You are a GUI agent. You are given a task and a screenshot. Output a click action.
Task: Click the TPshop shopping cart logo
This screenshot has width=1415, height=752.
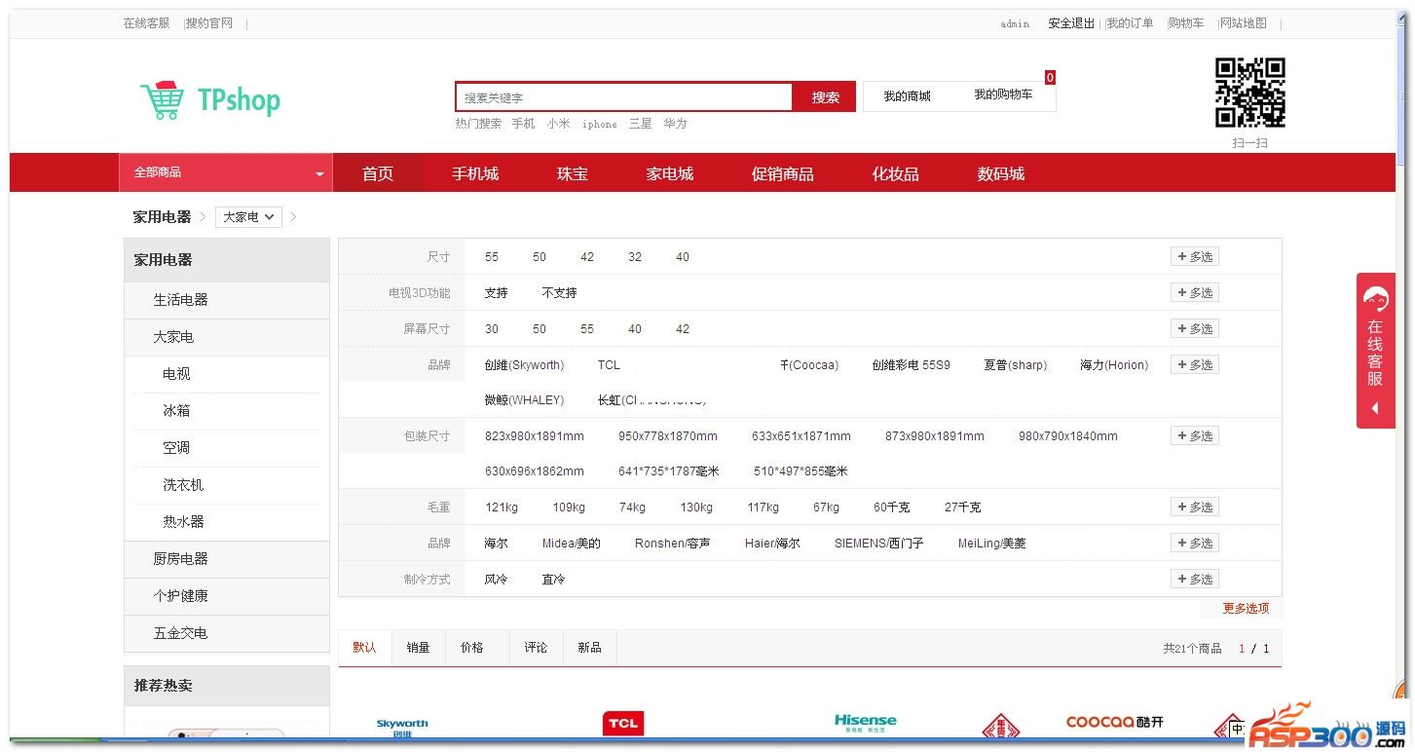pyautogui.click(x=209, y=99)
